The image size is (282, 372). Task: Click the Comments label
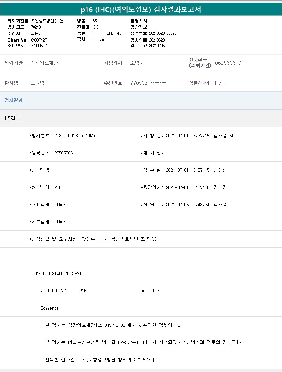tap(50, 308)
